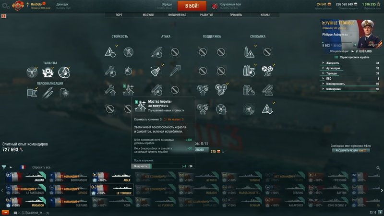Viewport: 384px width, 216px height.
Task: Click the В БОЙ! button
Action: point(192,6)
